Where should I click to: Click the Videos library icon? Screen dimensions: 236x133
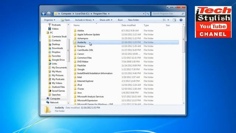click(x=49, y=29)
